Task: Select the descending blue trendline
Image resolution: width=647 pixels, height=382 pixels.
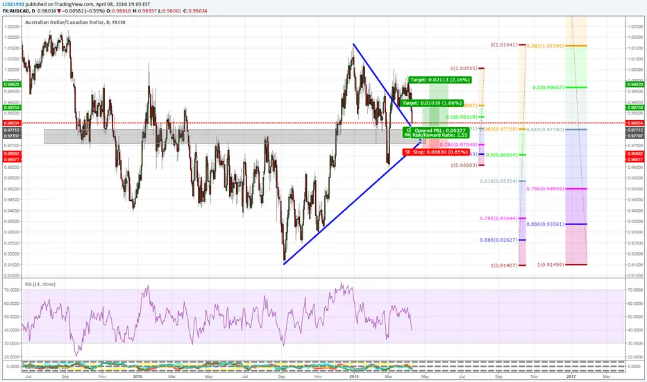Action: click(x=382, y=84)
